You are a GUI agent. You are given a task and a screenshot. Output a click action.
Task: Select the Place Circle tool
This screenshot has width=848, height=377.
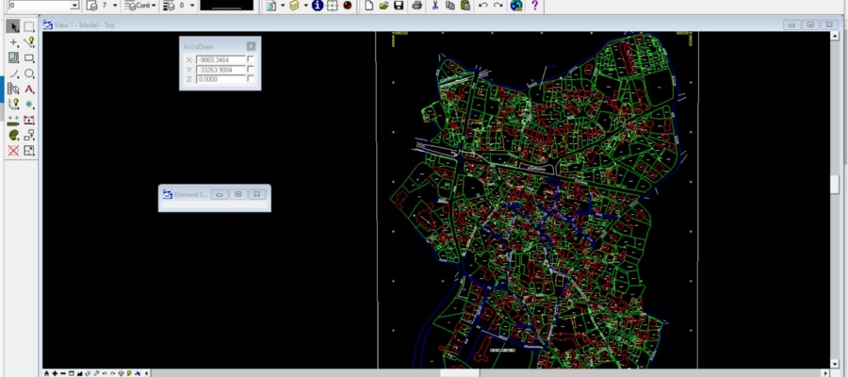point(29,74)
